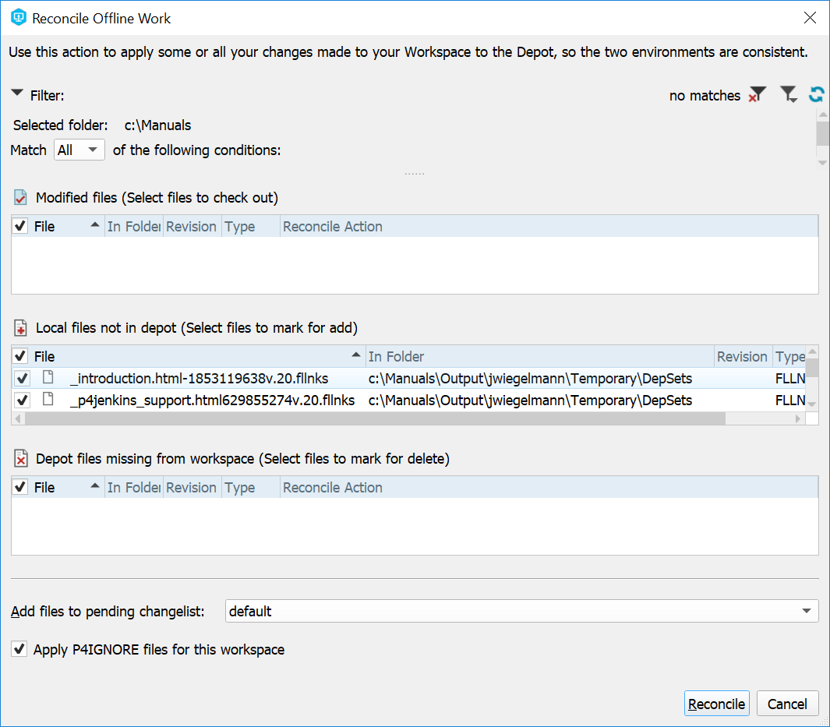Collapse the Filter section triangle
The height and width of the screenshot is (727, 830).
17,95
